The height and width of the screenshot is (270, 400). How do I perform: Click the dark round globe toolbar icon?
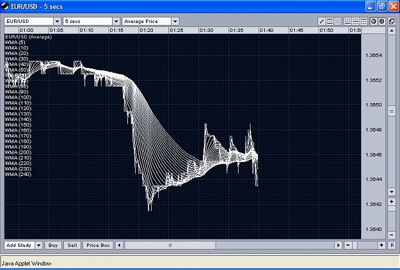382,21
